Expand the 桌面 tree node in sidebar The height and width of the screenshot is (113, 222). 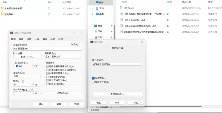point(93,14)
